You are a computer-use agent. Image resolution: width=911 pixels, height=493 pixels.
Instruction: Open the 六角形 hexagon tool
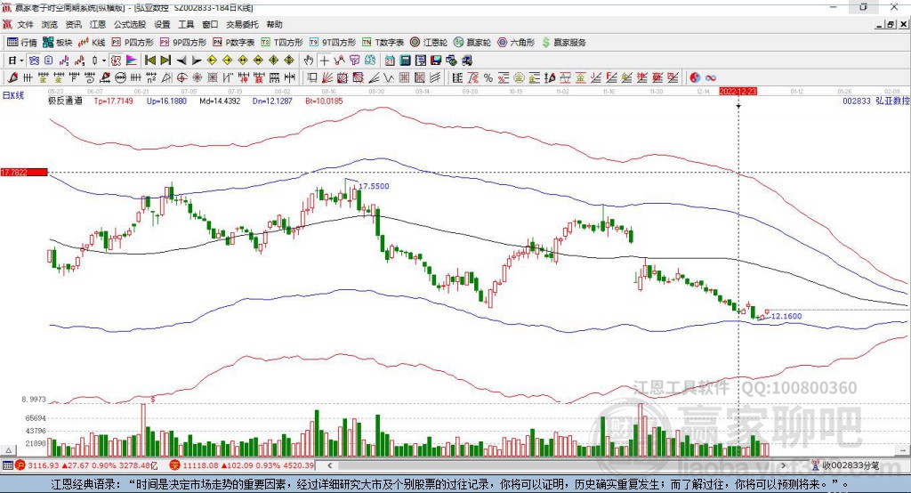click(517, 42)
